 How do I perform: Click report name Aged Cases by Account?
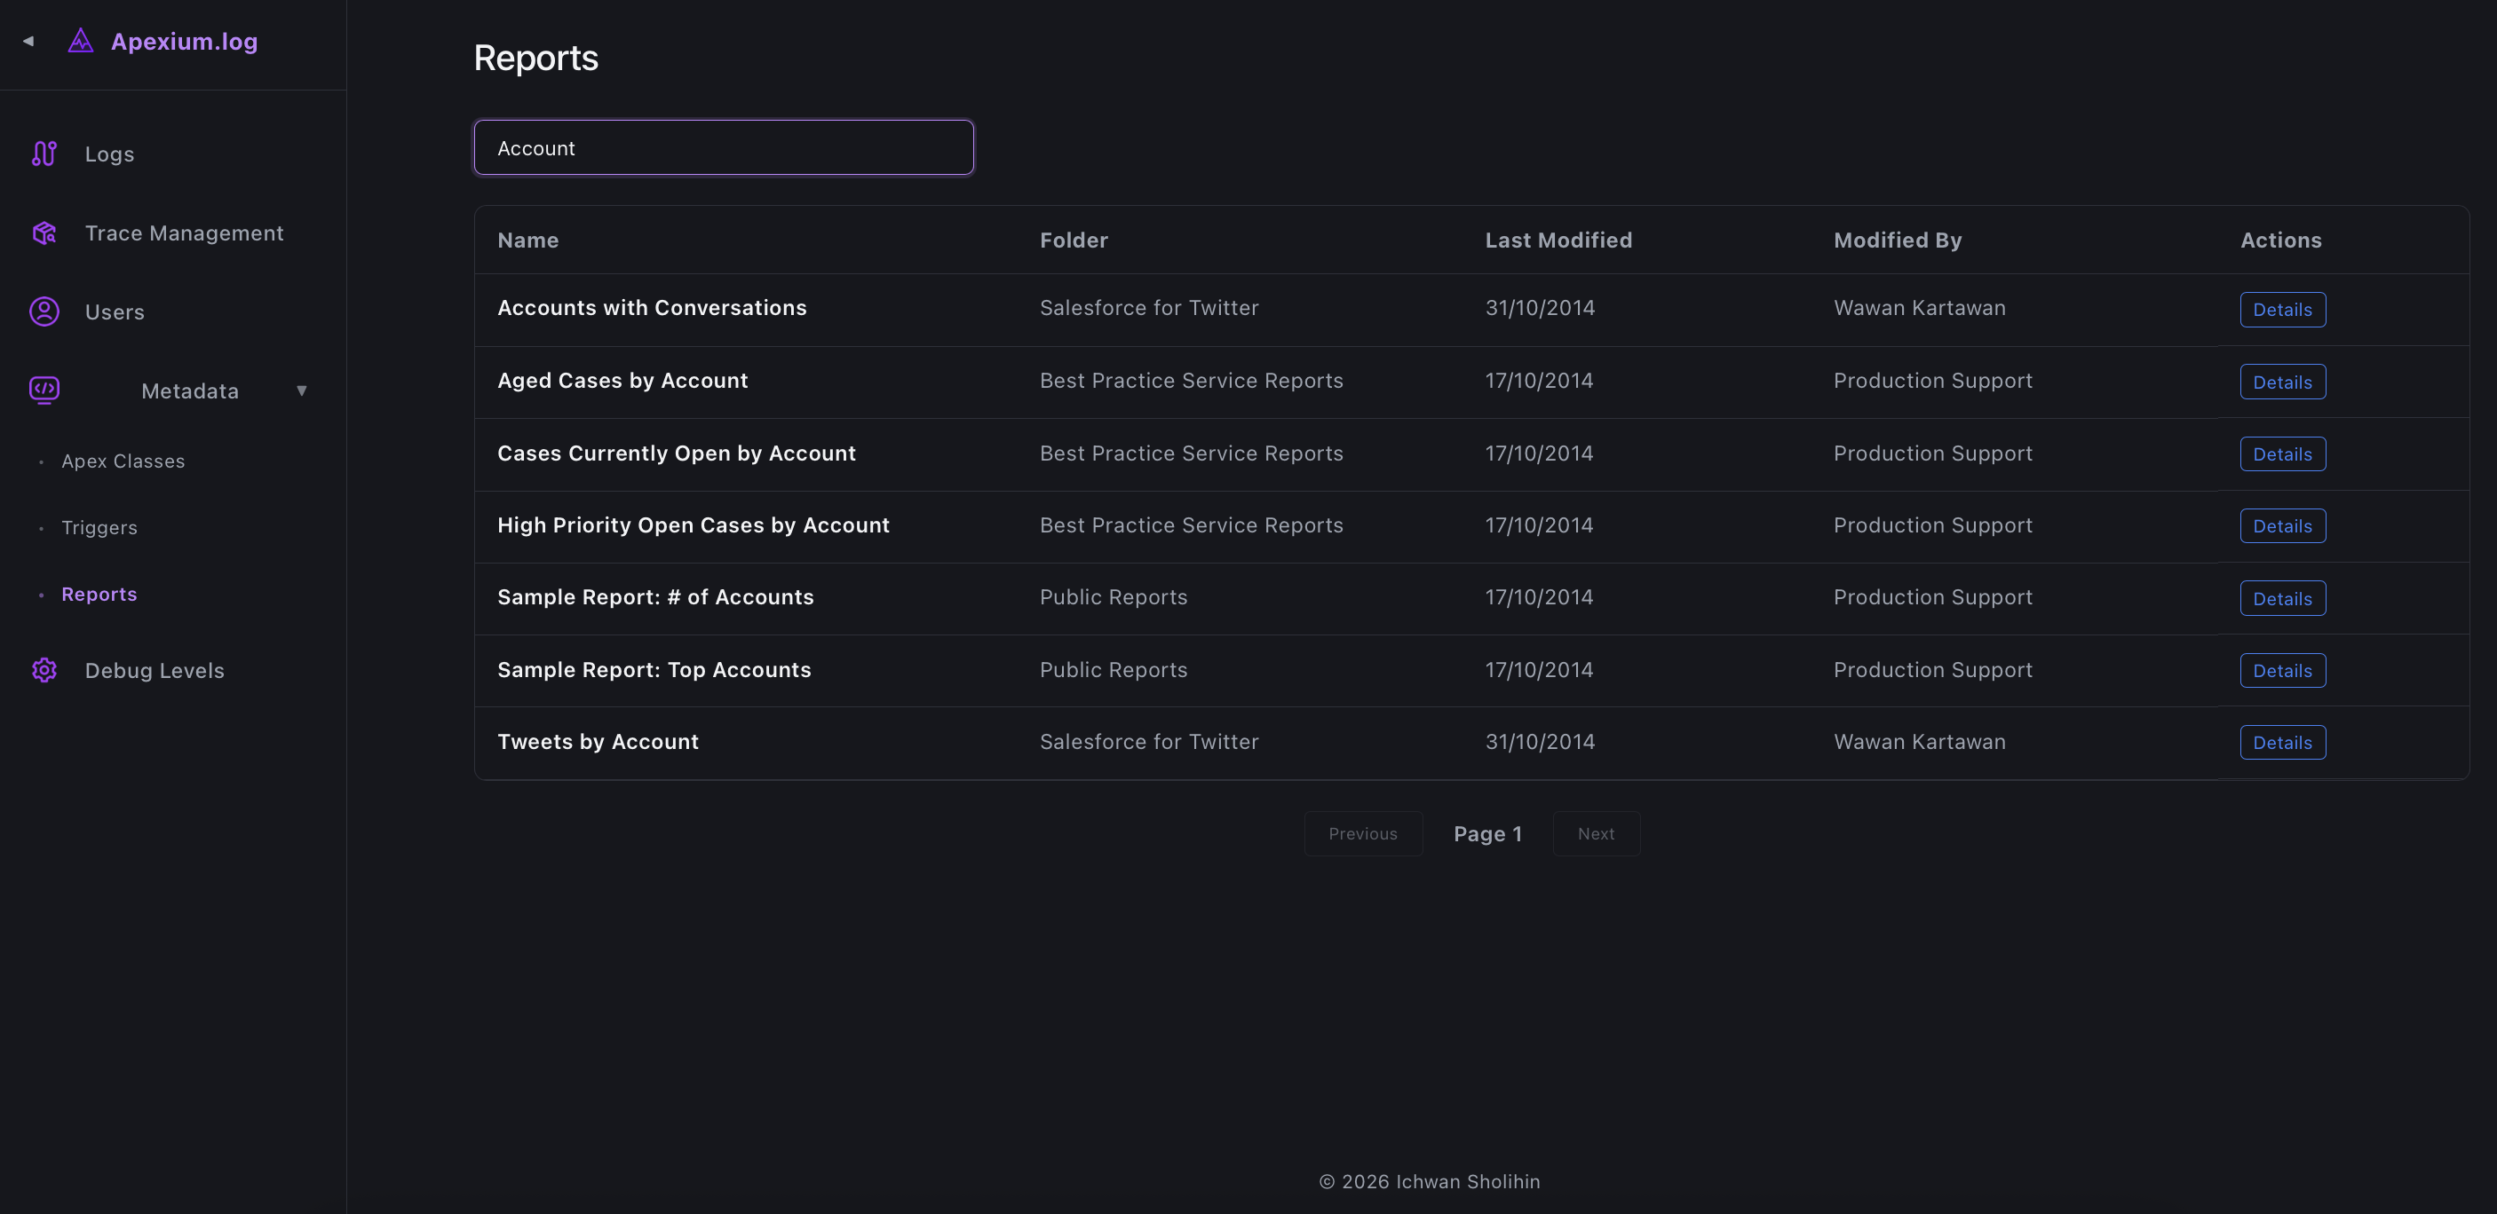622,380
